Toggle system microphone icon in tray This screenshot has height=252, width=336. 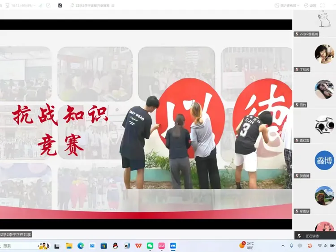pyautogui.click(x=292, y=246)
